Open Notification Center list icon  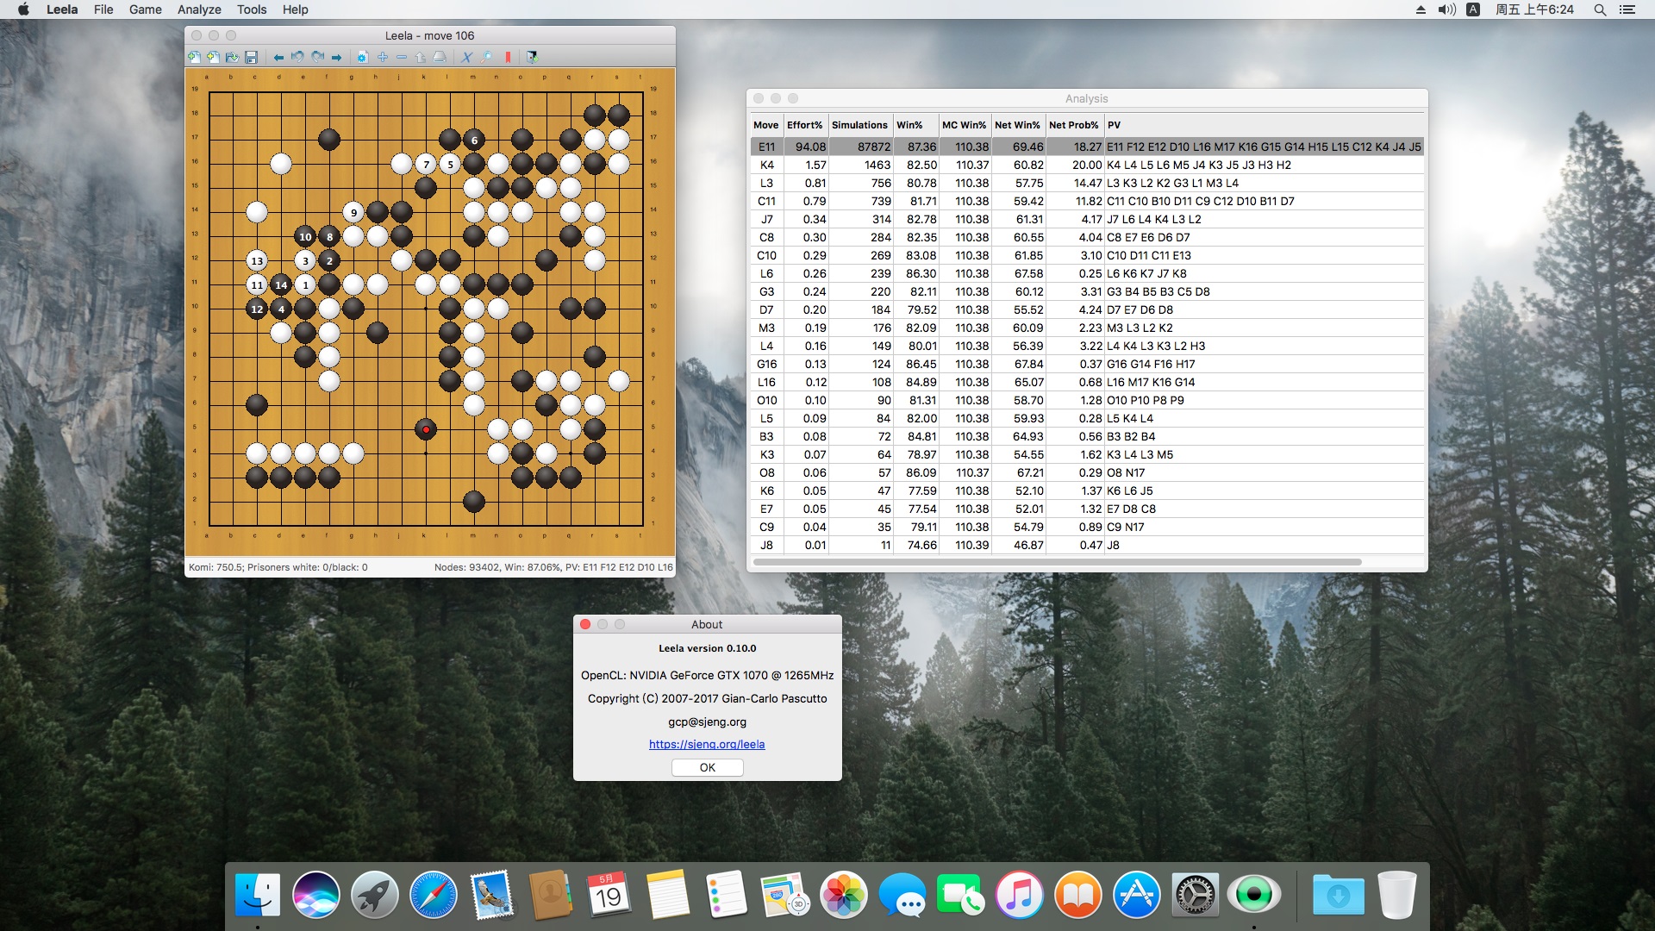(1627, 9)
